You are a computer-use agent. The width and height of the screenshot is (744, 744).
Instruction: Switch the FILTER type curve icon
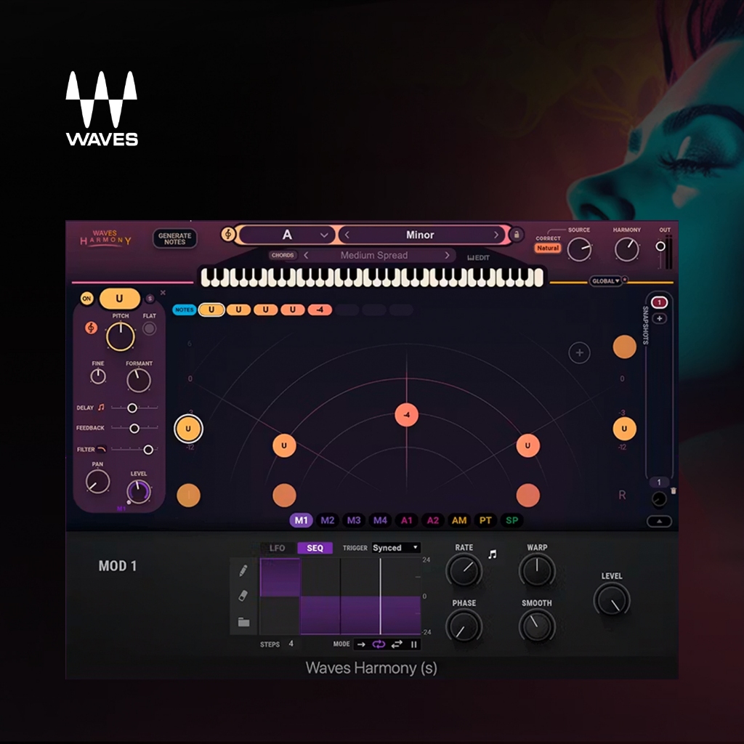coord(102,449)
